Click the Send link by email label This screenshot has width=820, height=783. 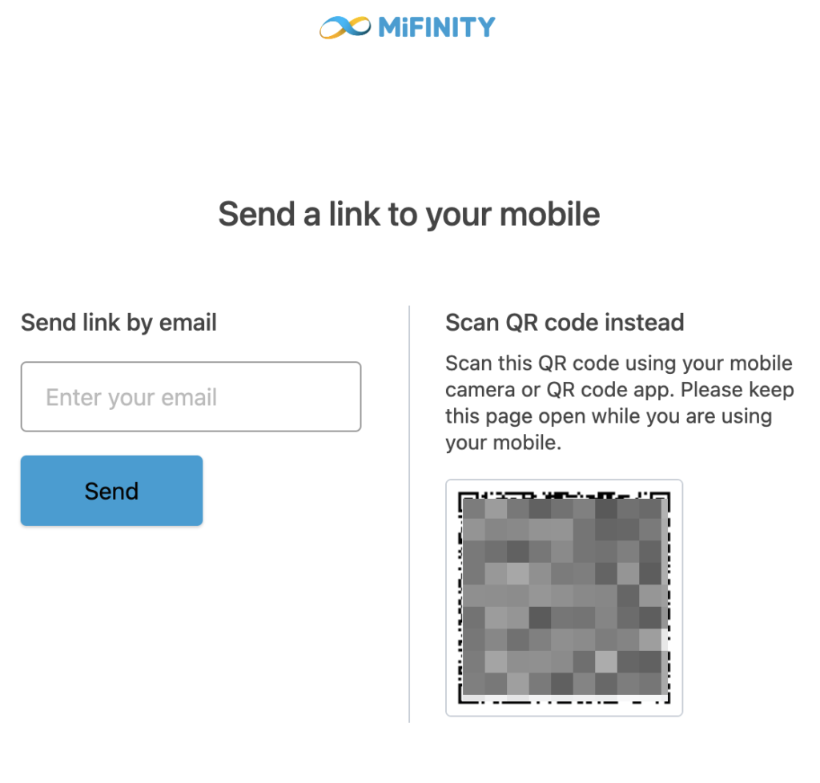pos(119,323)
